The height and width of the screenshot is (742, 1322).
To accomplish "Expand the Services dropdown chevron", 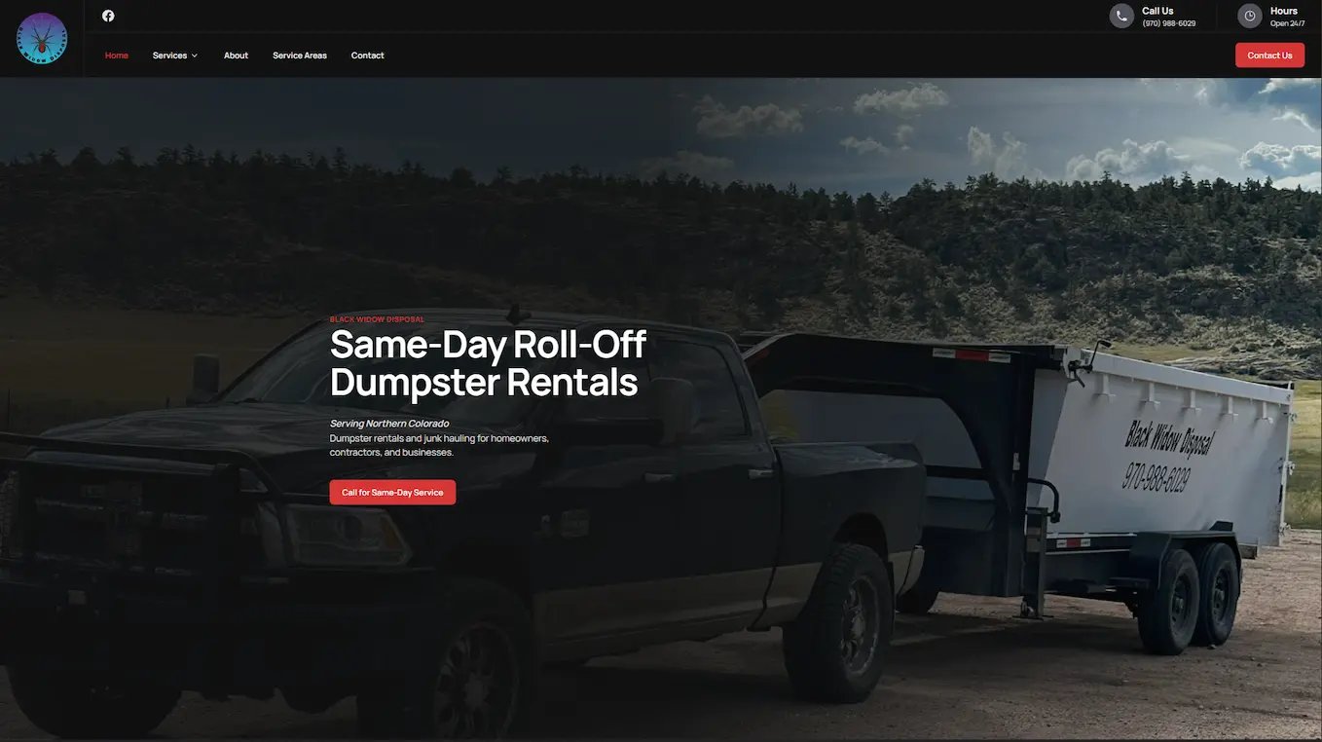I will (195, 56).
